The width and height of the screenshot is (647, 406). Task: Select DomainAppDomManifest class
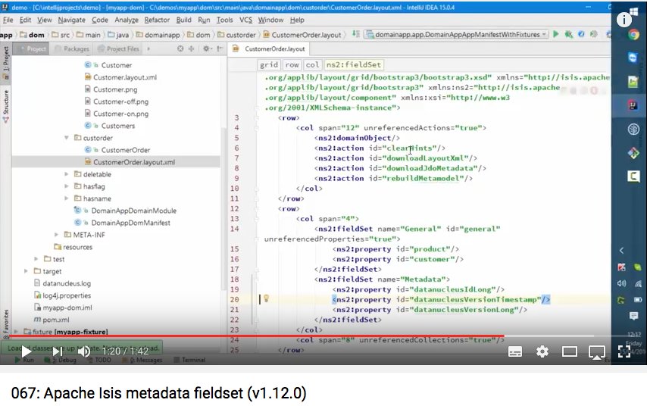(130, 223)
